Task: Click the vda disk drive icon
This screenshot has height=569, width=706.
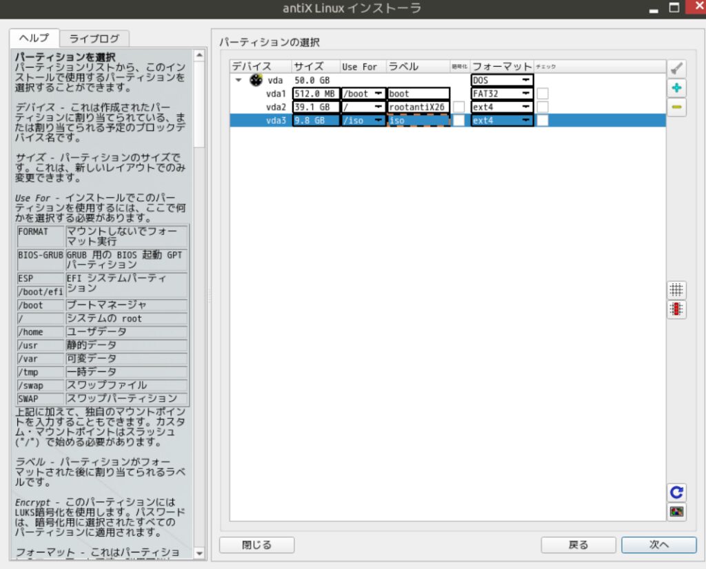Action: pos(256,80)
